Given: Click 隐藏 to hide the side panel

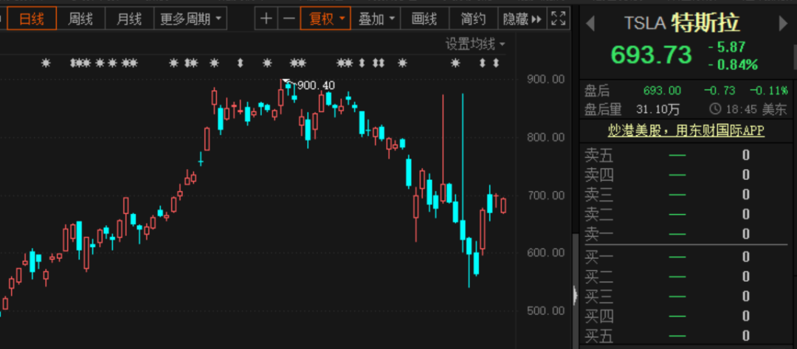Looking at the screenshot, I should [522, 19].
